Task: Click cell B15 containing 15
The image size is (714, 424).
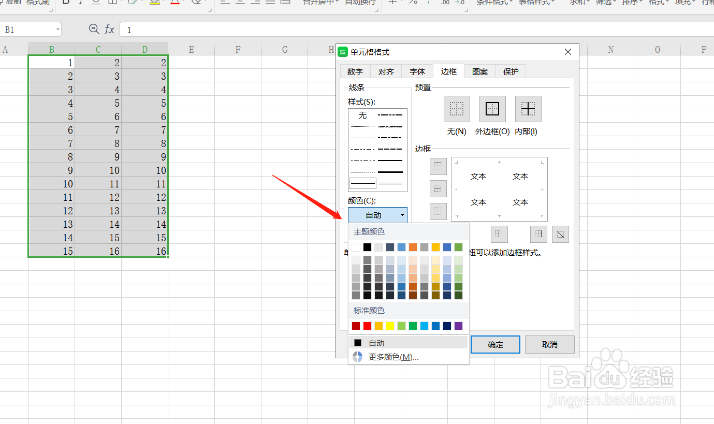Action: (52, 251)
